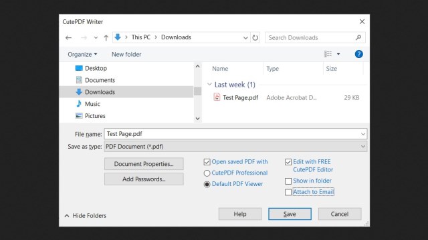The image size is (428, 240).
Task: Select Downloads in the address path
Action: [x=176, y=37]
